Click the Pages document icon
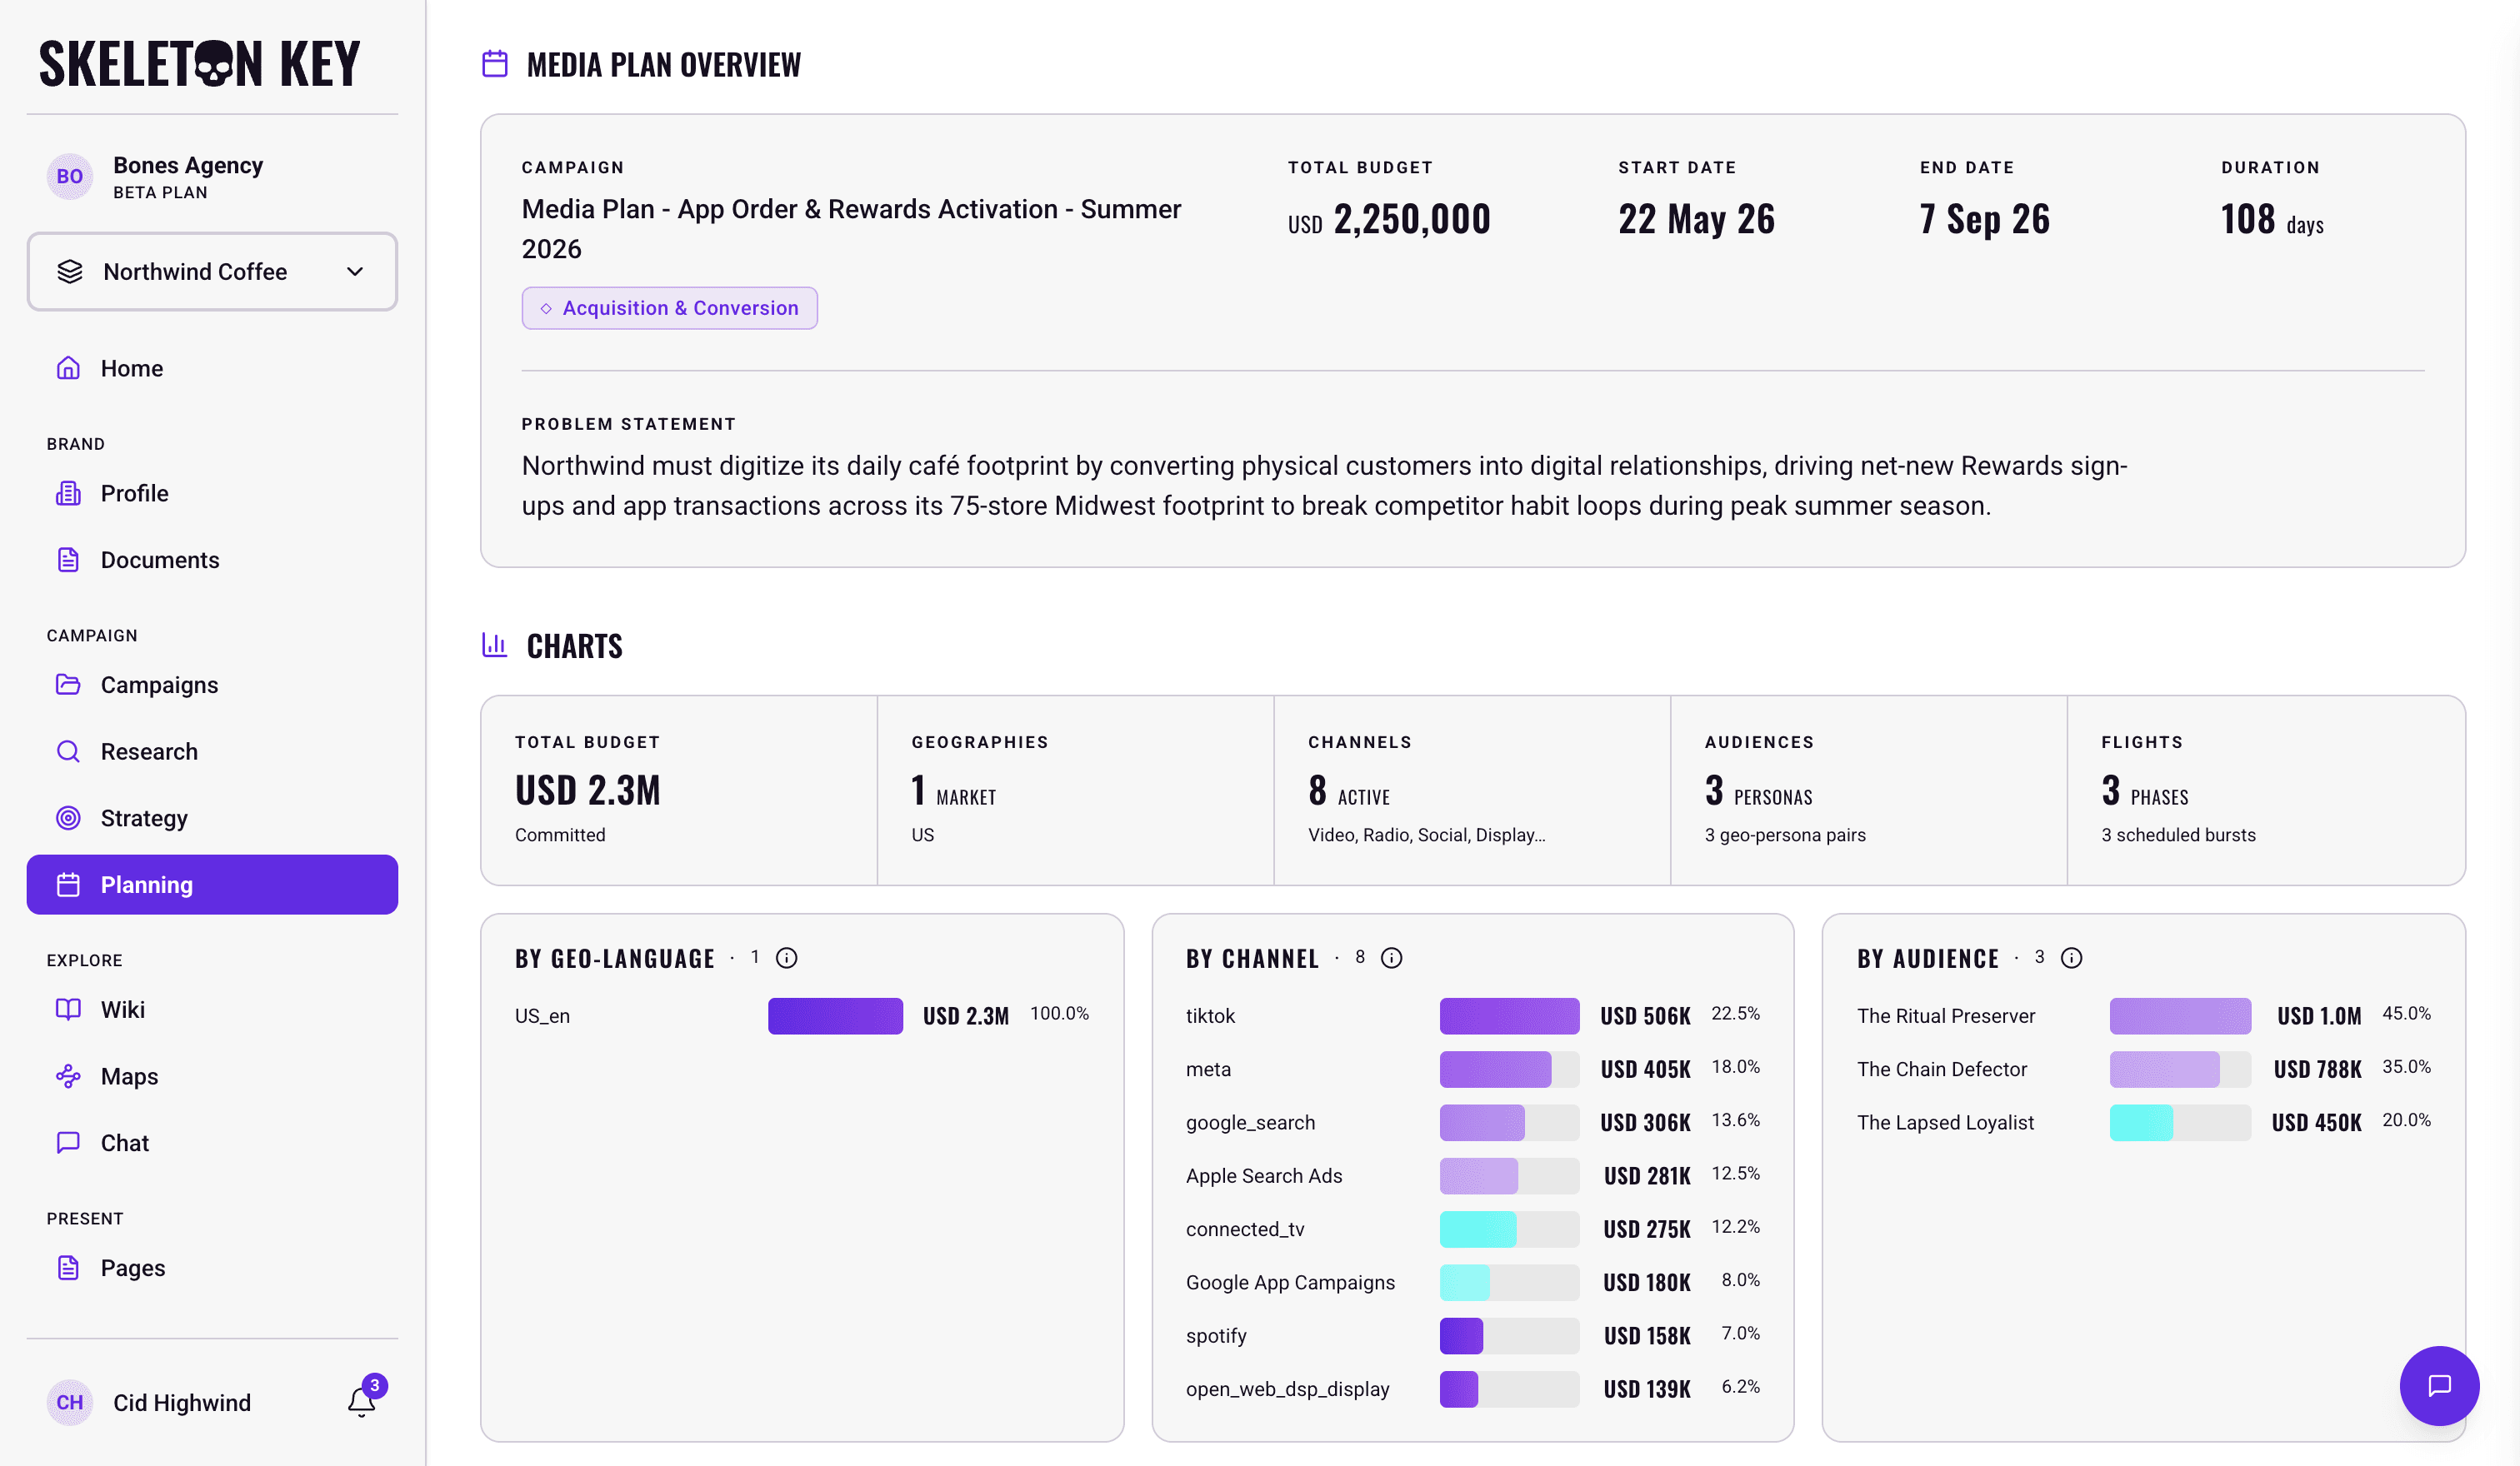 click(x=68, y=1268)
